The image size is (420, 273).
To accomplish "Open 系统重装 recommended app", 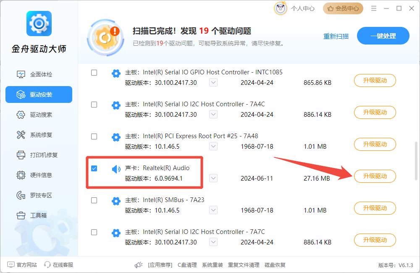I will point(213,265).
